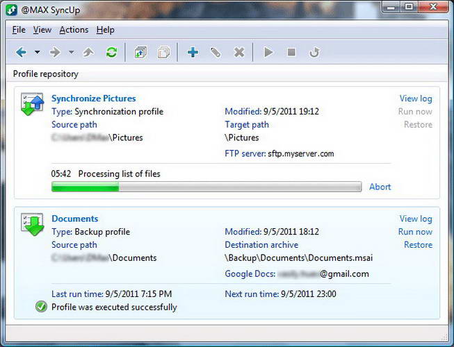Click the green synchronization progress bar
The image size is (454, 347).
pyautogui.click(x=206, y=187)
